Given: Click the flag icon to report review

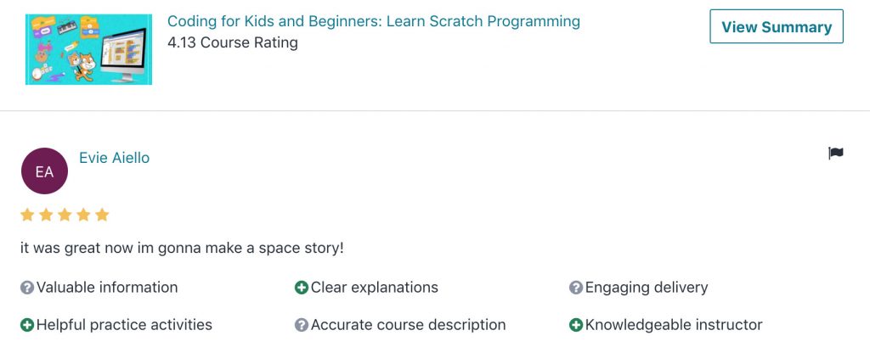Looking at the screenshot, I should tap(836, 153).
